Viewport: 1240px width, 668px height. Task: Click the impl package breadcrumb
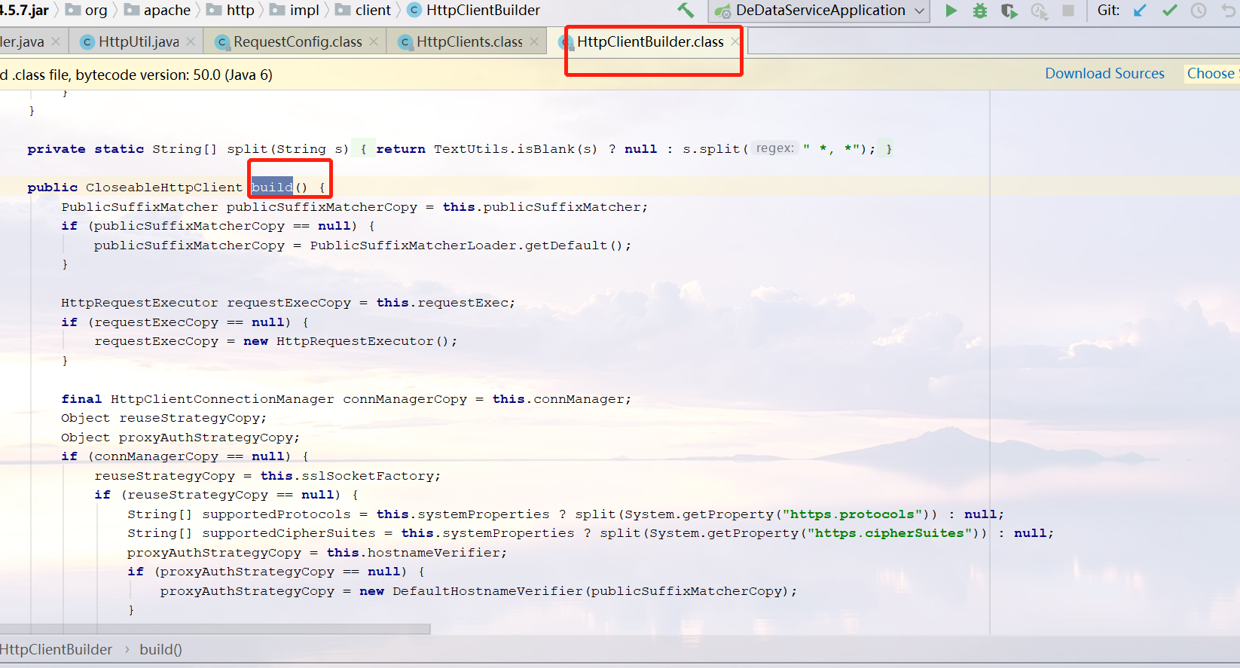tap(295, 11)
